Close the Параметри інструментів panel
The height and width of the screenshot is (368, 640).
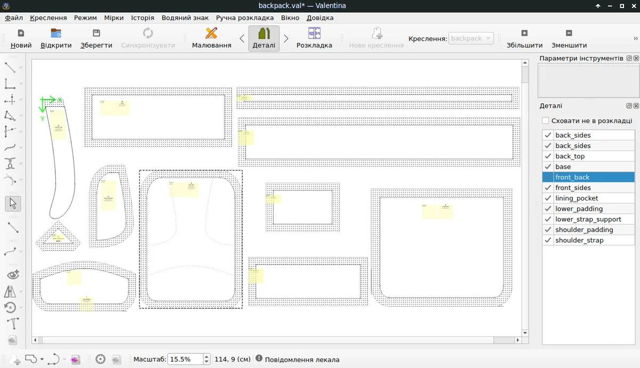click(636, 58)
